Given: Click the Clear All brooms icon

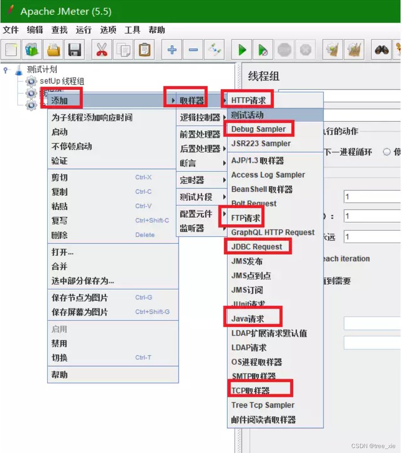Looking at the screenshot, I should click(354, 50).
